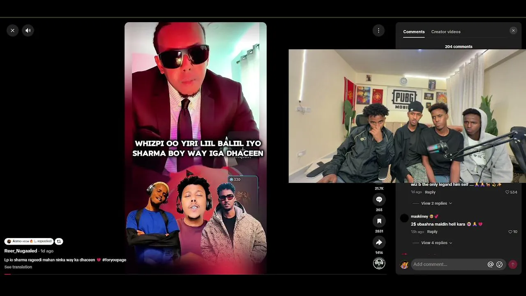526x296 pixels.
Task: Open the three-dot more options menu
Action: point(378,30)
